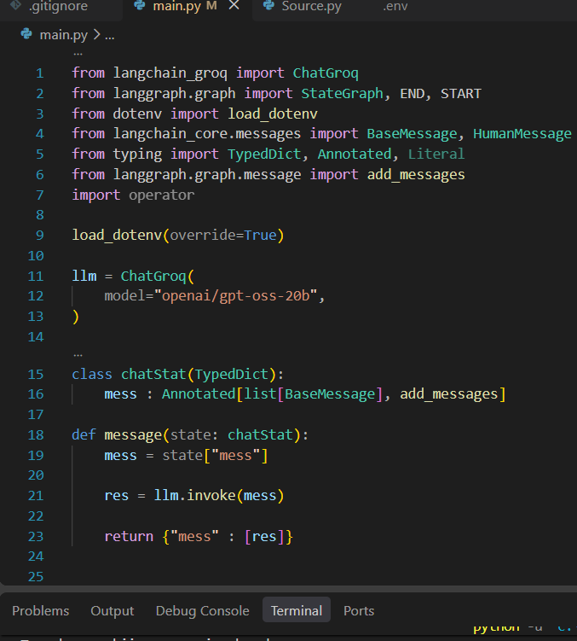Screen dimensions: 577x641
Task: Click add_messages in the line 6 import
Action: pos(416,175)
